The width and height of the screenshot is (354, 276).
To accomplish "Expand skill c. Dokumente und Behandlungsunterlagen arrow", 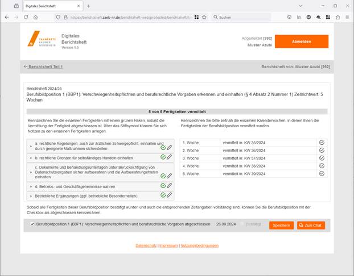I will click(x=31, y=173).
